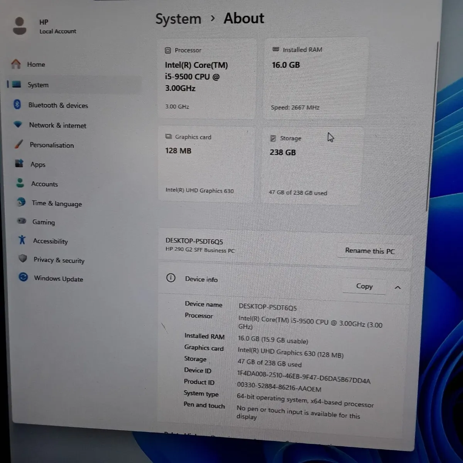The height and width of the screenshot is (463, 463).
Task: Collapse the Device info section chevron
Action: 398,287
